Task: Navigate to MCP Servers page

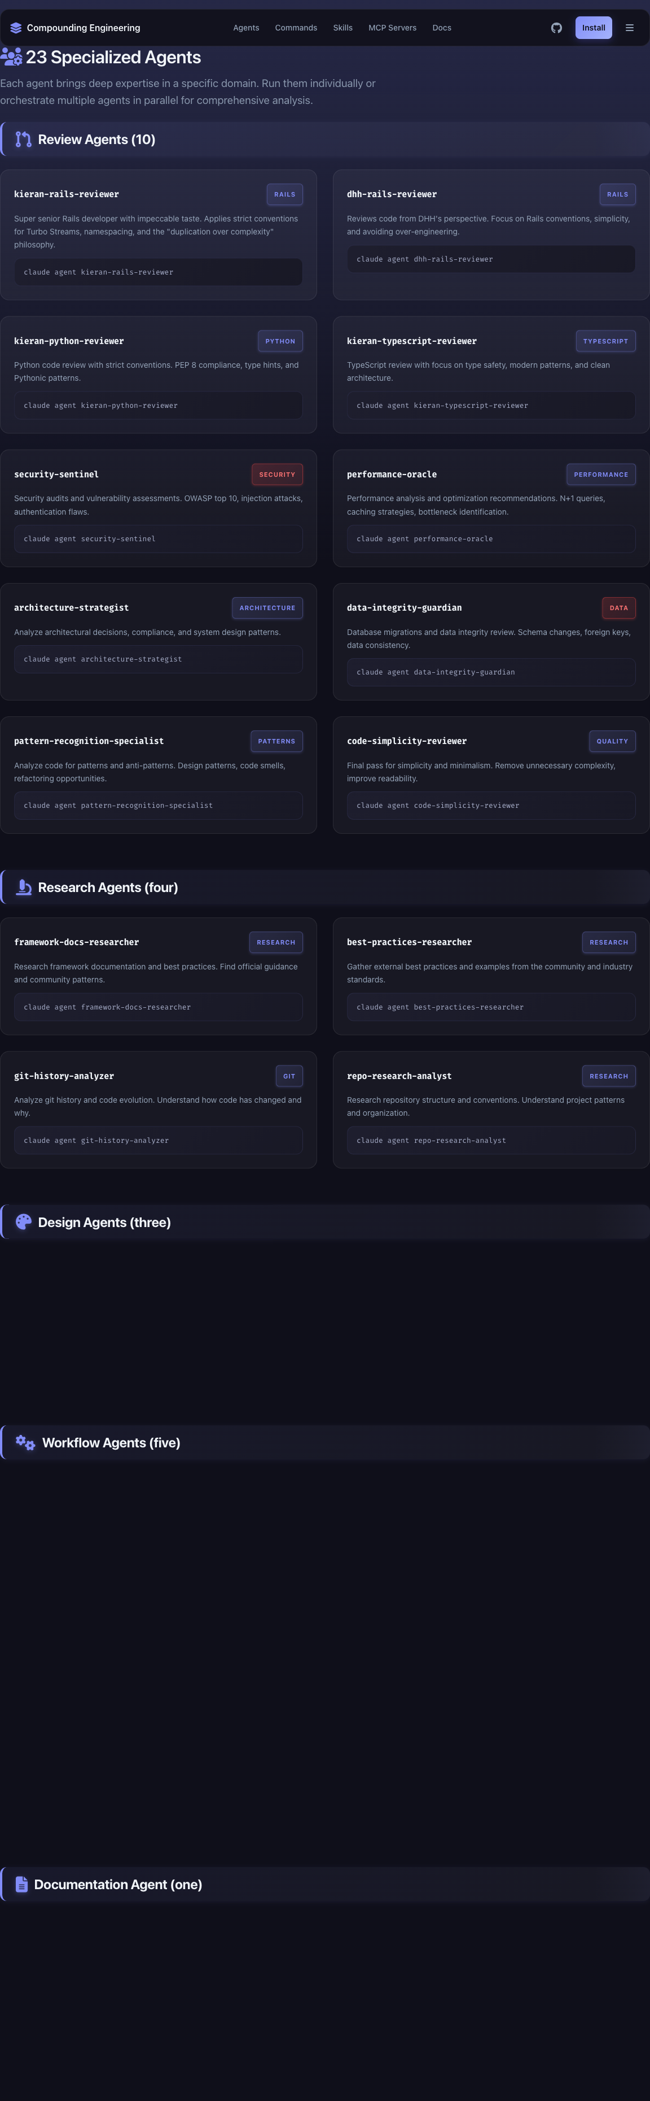Action: click(x=392, y=28)
